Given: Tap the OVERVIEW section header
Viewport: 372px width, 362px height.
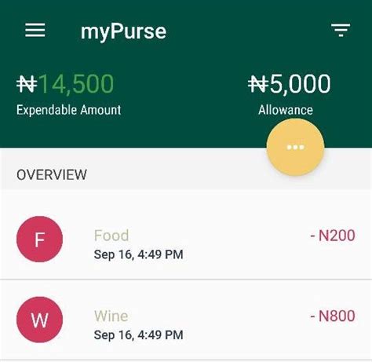Looking at the screenshot, I should 52,174.
